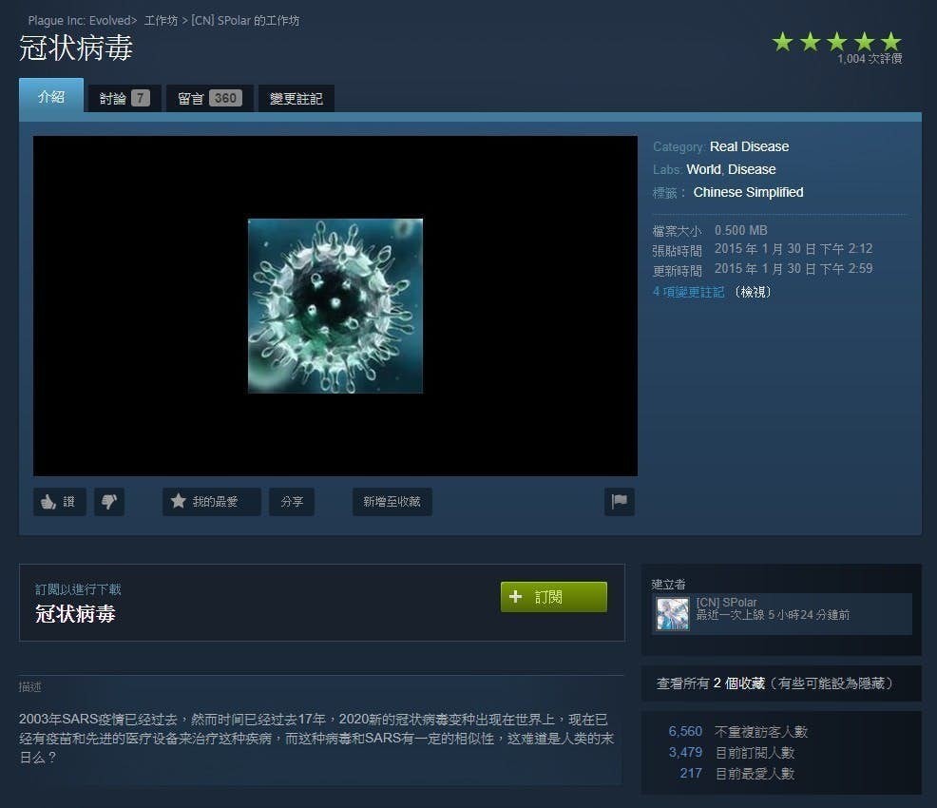Click the star to add to 我的最愛
This screenshot has height=808, width=937.
[211, 502]
